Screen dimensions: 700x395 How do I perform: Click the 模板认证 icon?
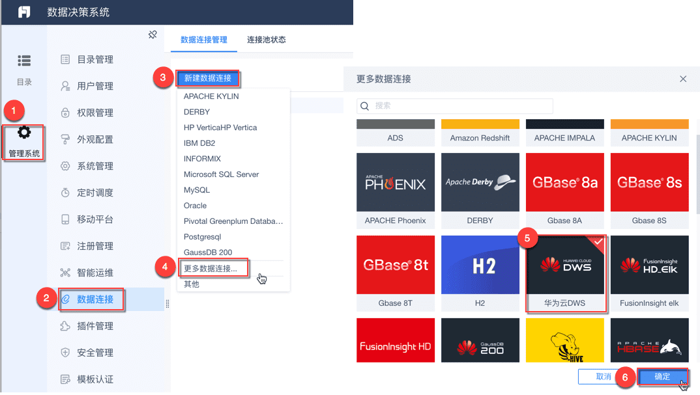tap(65, 379)
